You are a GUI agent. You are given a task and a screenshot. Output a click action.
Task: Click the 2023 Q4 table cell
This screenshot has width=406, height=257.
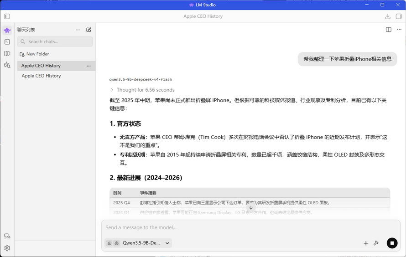[x=121, y=203]
